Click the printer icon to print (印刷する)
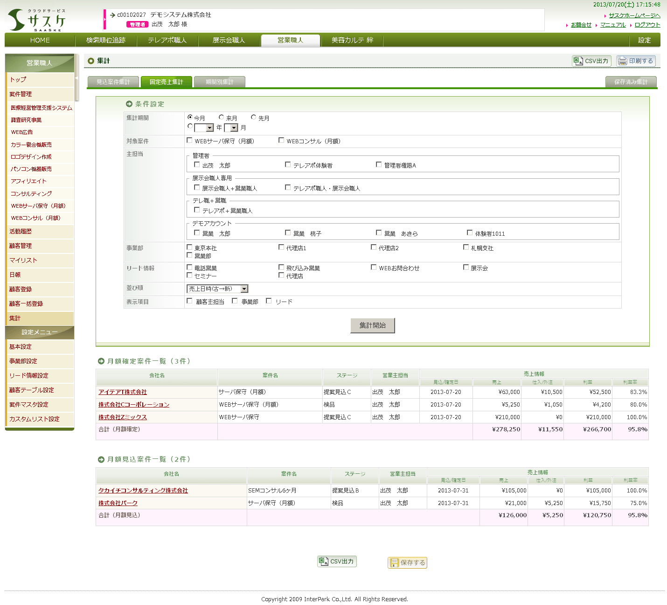This screenshot has height=605, width=667. [x=622, y=61]
